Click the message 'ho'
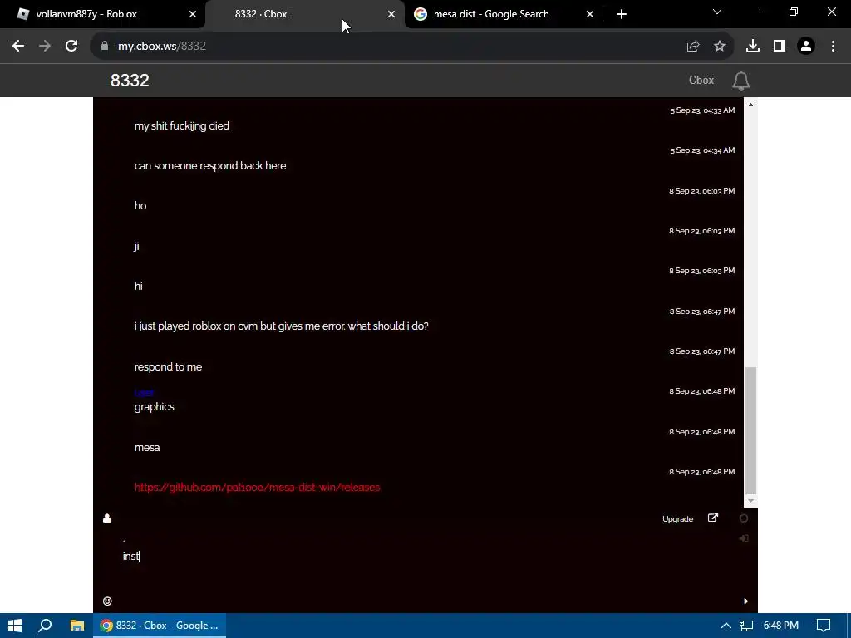 140,206
